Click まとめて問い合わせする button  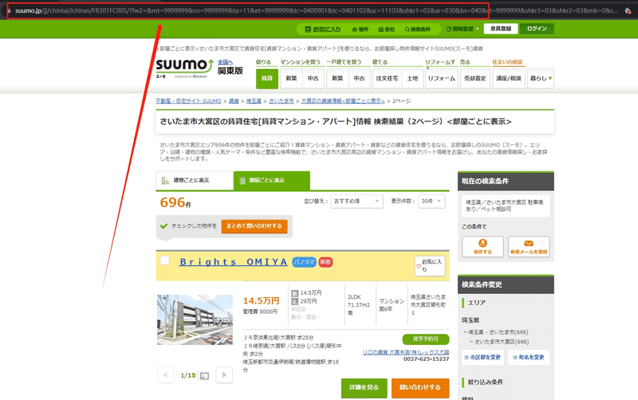coord(254,226)
